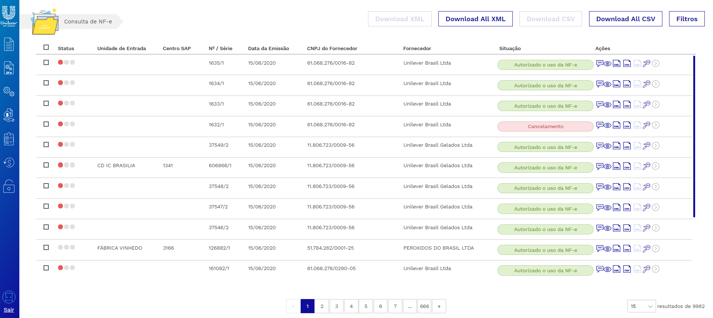Select the checkbox for NF-e 1632/1
713x318 pixels.
pos(46,124)
